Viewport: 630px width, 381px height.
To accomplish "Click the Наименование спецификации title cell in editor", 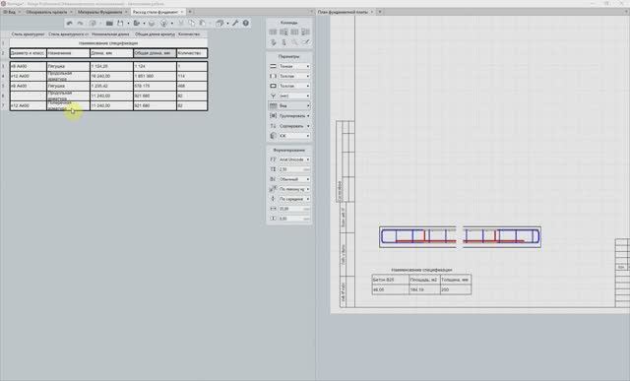I will pos(108,43).
